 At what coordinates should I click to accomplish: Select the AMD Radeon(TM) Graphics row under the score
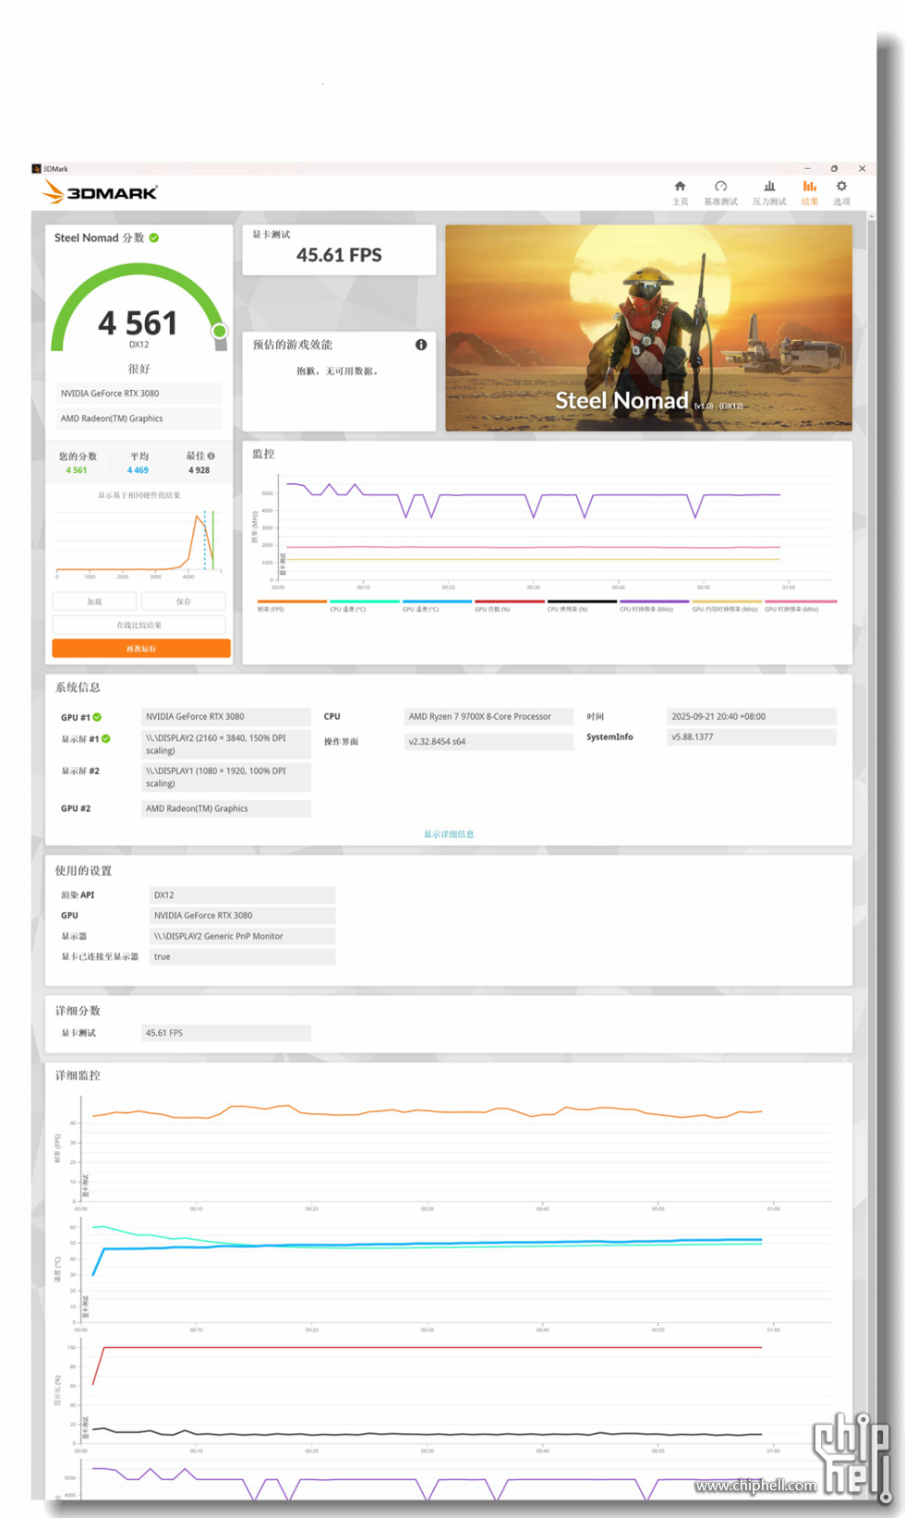coord(139,419)
